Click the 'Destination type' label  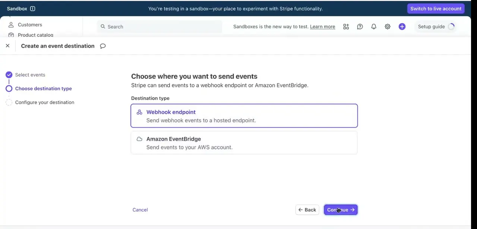[x=150, y=98]
